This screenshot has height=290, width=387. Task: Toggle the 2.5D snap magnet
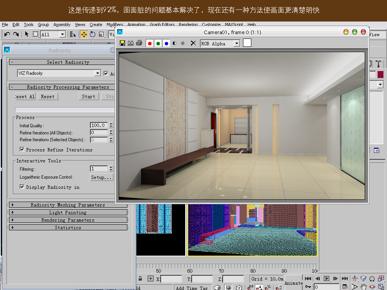coord(250,287)
